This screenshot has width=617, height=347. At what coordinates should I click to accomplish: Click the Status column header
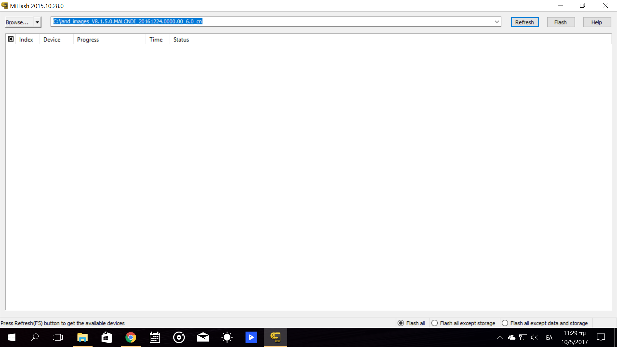point(181,40)
